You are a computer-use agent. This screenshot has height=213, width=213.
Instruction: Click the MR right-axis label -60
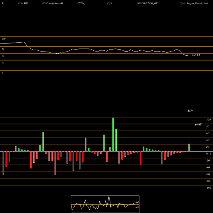pyautogui.click(x=208, y=174)
